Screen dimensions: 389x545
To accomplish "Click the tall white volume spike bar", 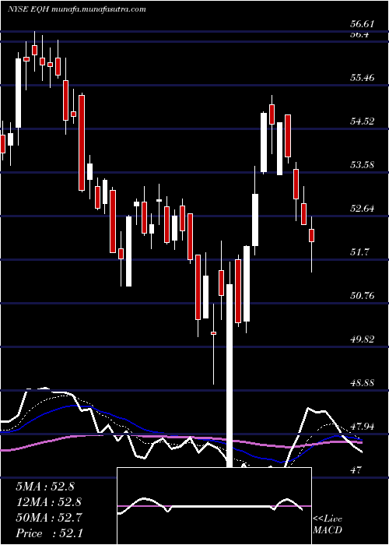I will pos(230,376).
